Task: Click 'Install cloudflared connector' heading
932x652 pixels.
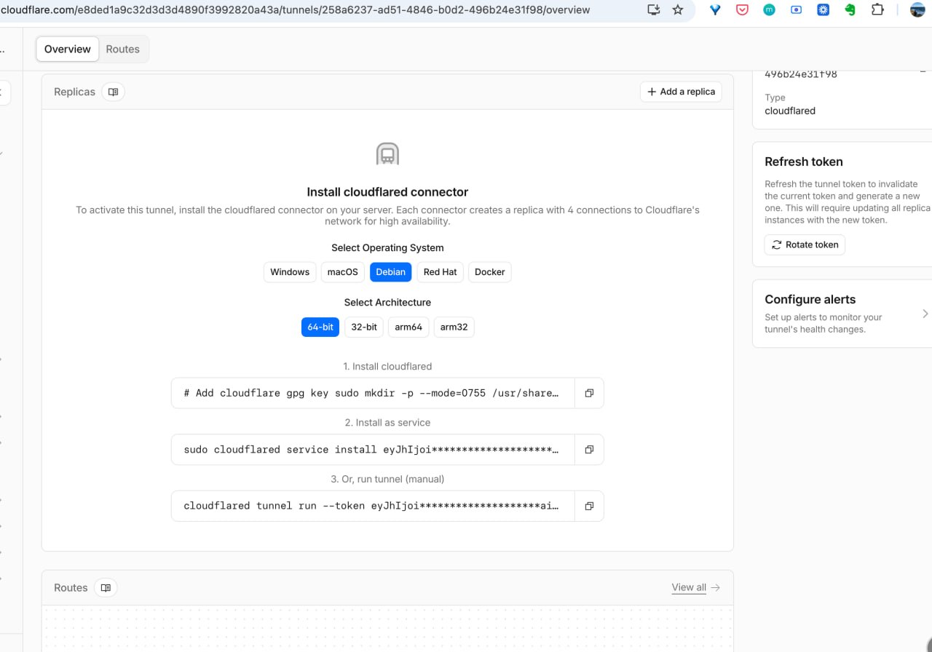Action: (x=387, y=192)
